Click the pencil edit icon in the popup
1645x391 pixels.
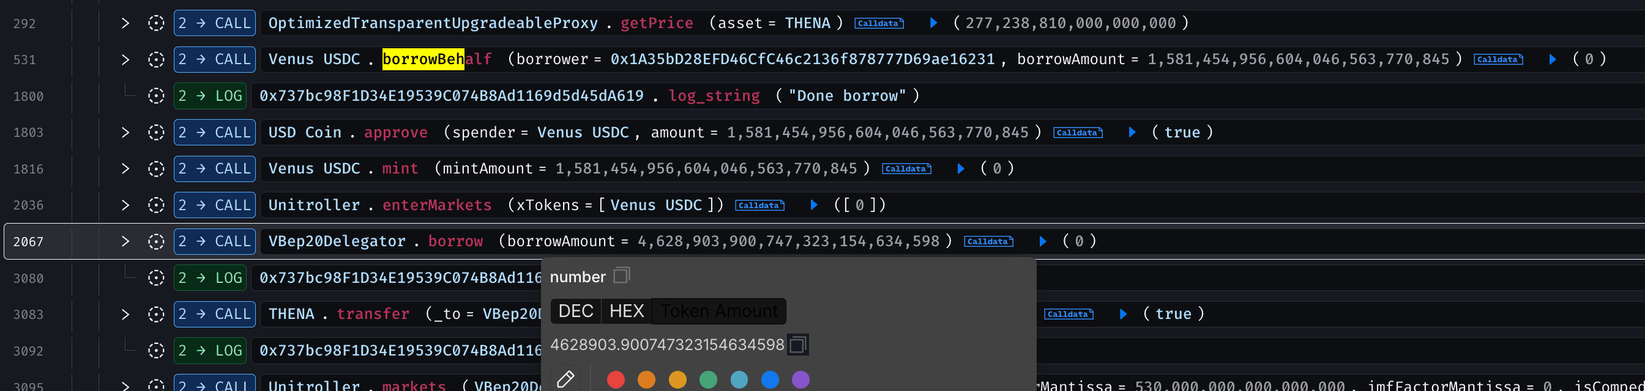tap(565, 379)
